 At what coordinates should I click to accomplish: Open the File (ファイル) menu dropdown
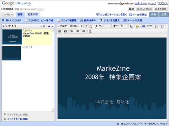click(x=7, y=15)
